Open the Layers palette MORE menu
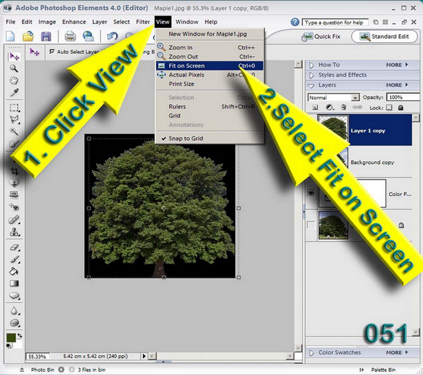 [x=397, y=85]
